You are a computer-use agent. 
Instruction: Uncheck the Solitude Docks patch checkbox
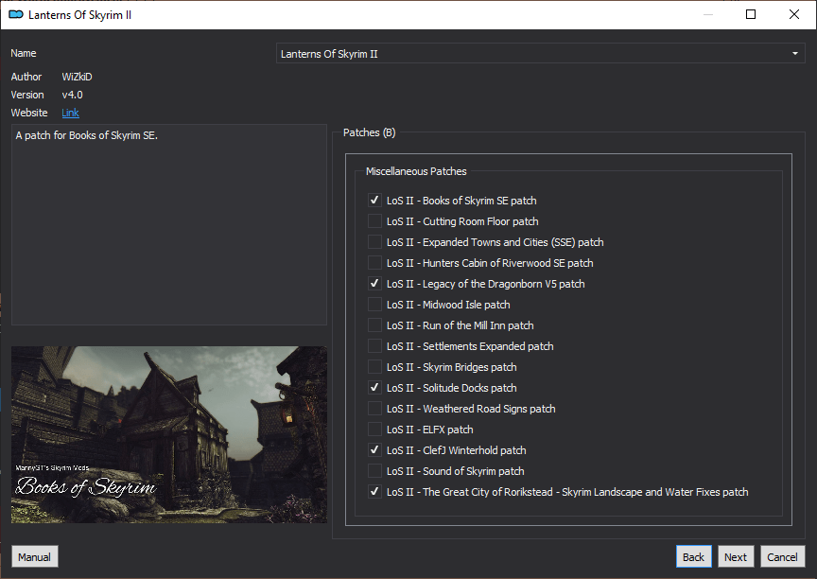(x=374, y=388)
